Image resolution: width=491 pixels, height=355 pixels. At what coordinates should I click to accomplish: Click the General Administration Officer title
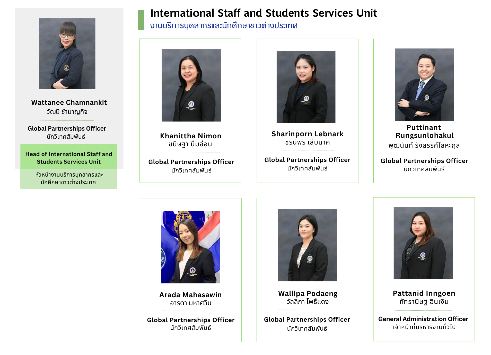(x=423, y=319)
